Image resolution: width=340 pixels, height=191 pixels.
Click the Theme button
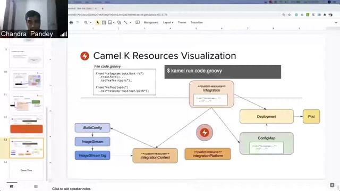click(x=182, y=22)
